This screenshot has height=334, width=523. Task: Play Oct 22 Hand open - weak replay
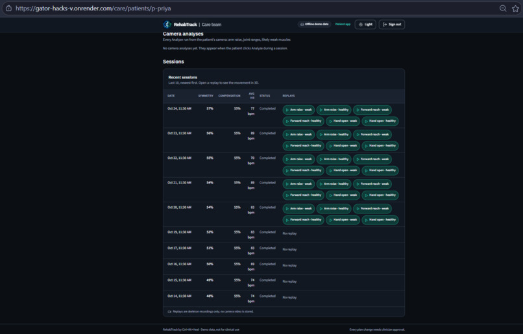343,171
